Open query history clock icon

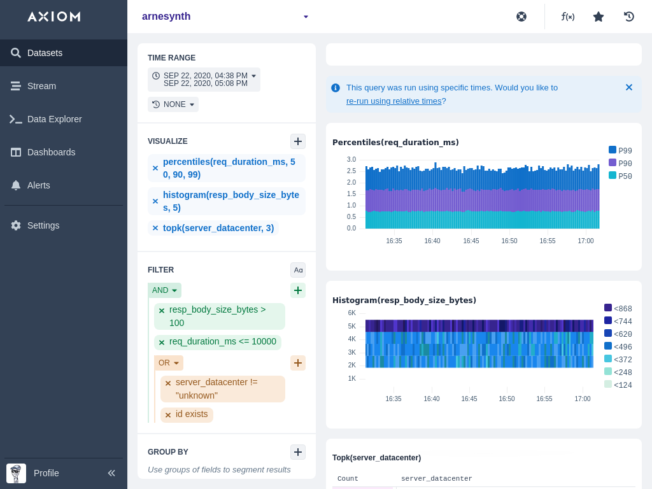(629, 17)
